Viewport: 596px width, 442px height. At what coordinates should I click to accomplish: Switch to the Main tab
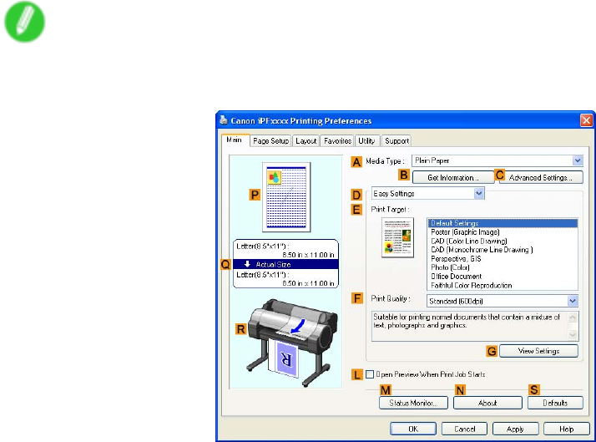[235, 140]
